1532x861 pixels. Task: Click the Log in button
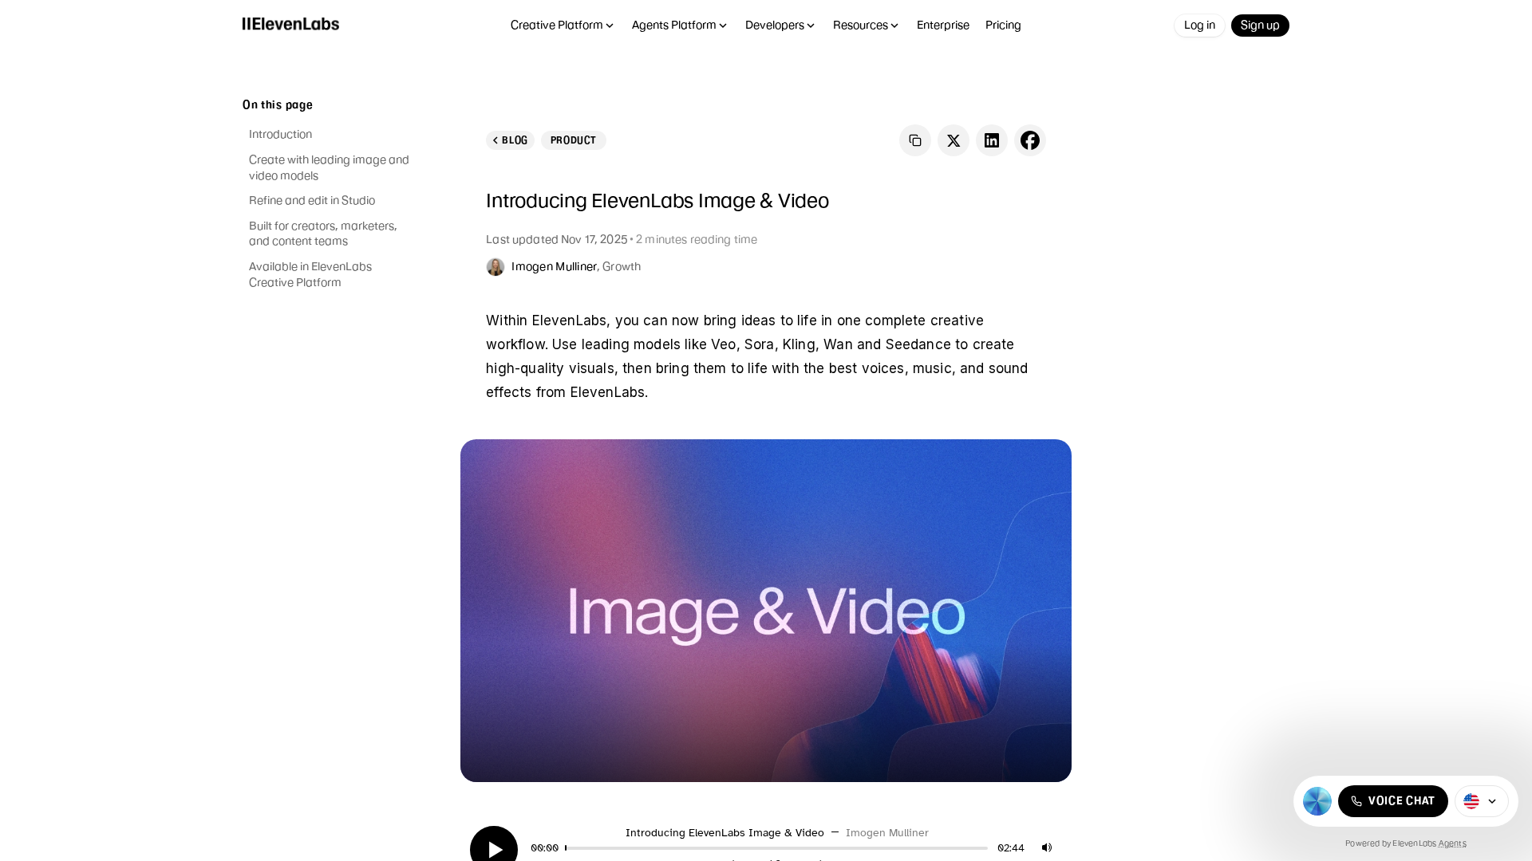click(x=1198, y=26)
